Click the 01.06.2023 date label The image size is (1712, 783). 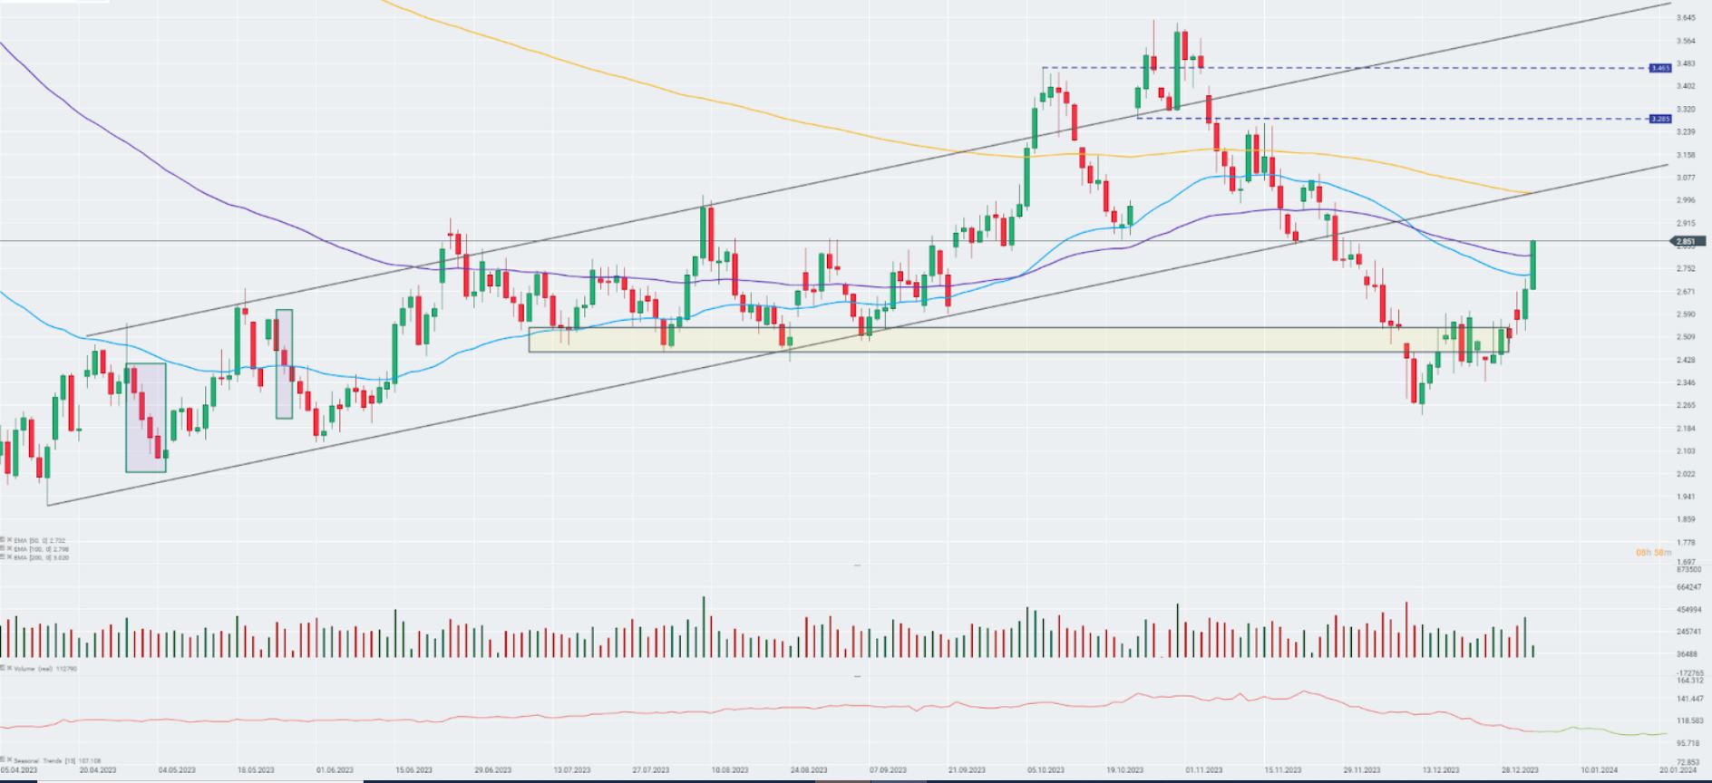[x=335, y=770]
